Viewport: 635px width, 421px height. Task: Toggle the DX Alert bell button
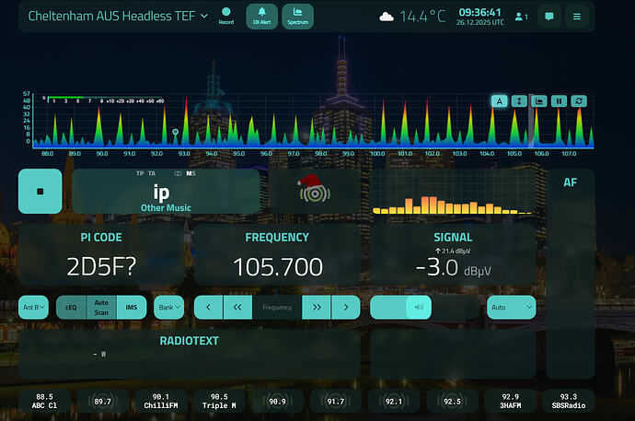coord(261,16)
